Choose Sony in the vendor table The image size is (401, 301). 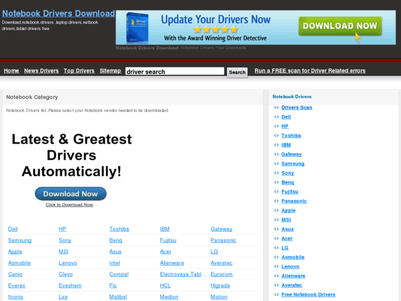pyautogui.click(x=65, y=240)
